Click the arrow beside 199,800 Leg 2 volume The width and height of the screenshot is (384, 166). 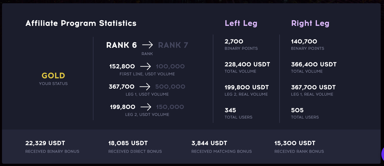(146, 107)
